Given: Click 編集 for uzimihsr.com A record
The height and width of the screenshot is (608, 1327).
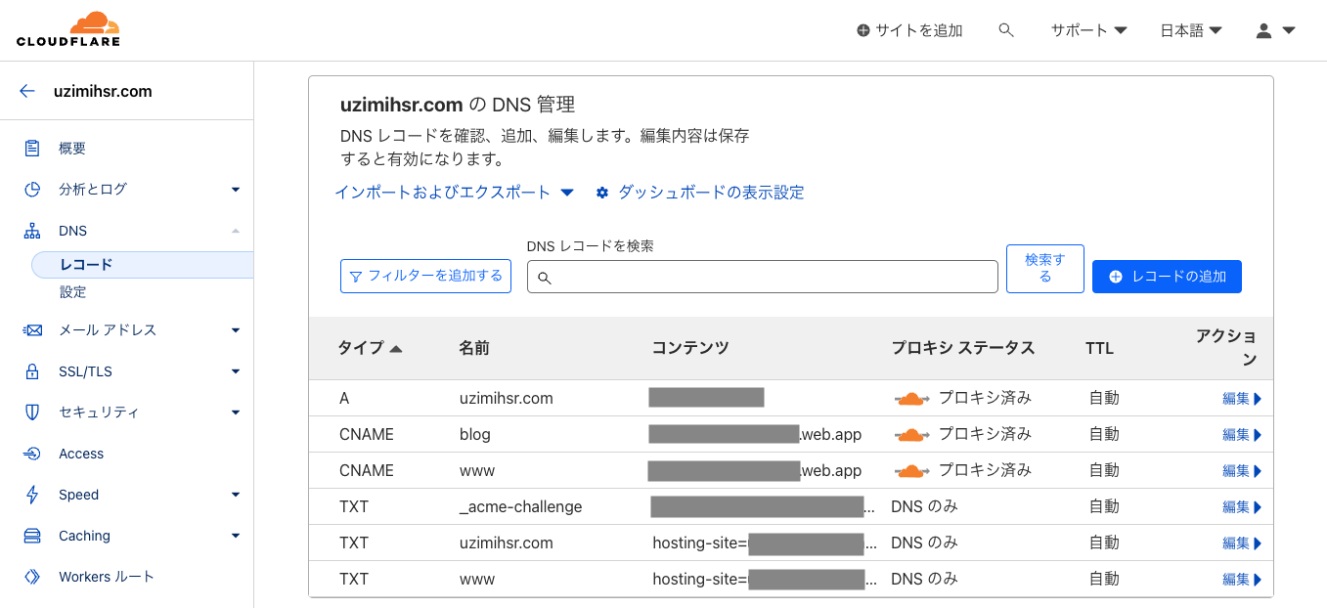Looking at the screenshot, I should point(1242,399).
